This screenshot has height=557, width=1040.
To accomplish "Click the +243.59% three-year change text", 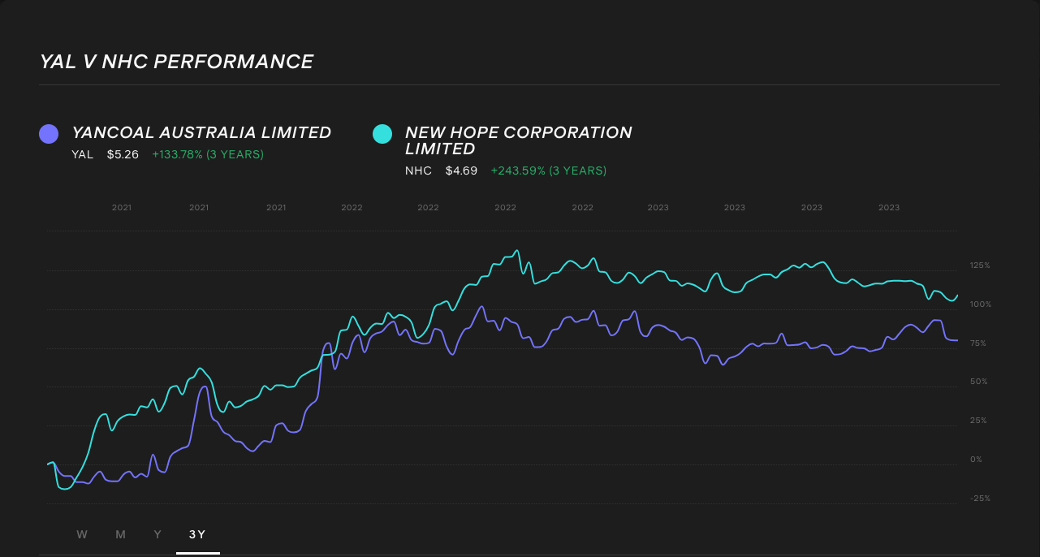I will [549, 171].
